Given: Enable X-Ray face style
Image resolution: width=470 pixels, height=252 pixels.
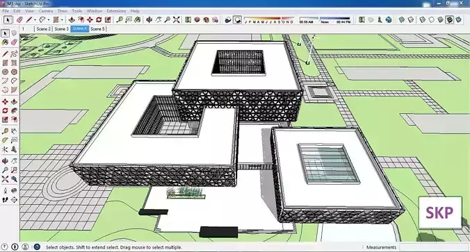Looking at the screenshot, I should [x=402, y=20].
